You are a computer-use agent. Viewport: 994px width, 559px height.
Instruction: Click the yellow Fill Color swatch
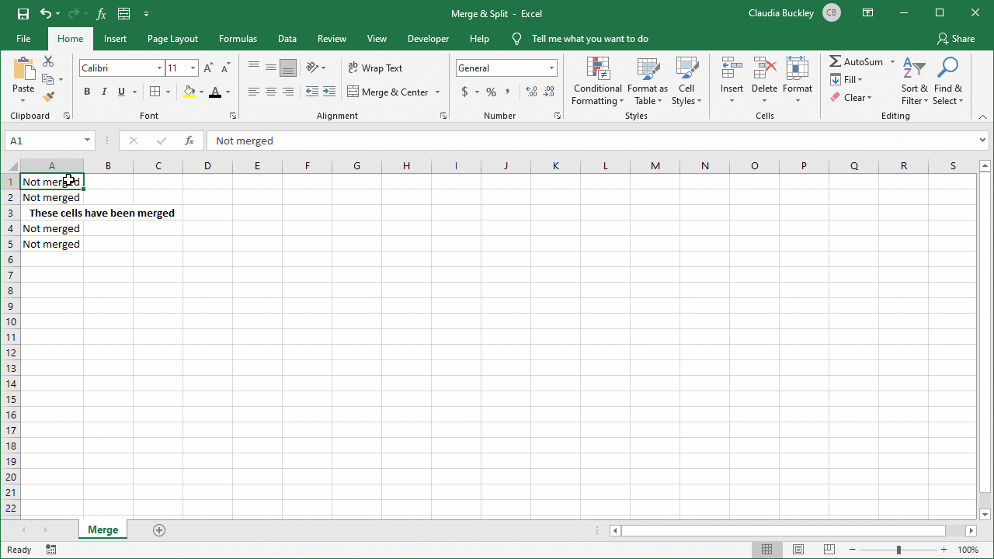pos(189,92)
